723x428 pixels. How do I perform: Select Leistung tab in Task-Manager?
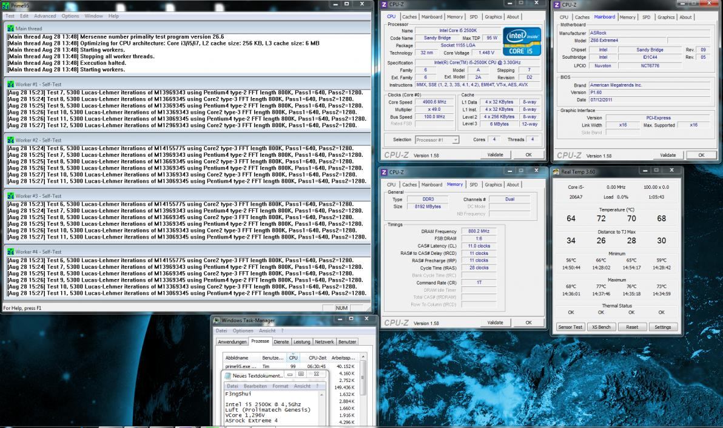(301, 342)
